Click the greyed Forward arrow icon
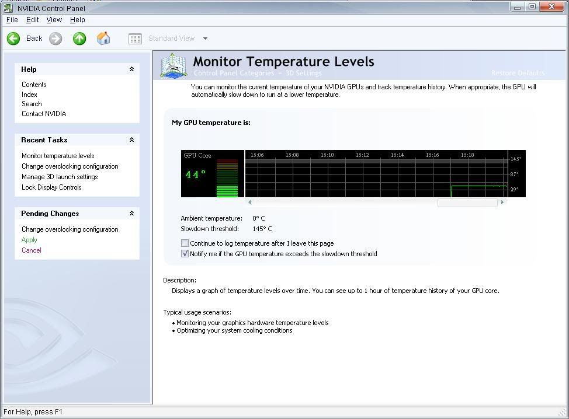 coord(55,39)
